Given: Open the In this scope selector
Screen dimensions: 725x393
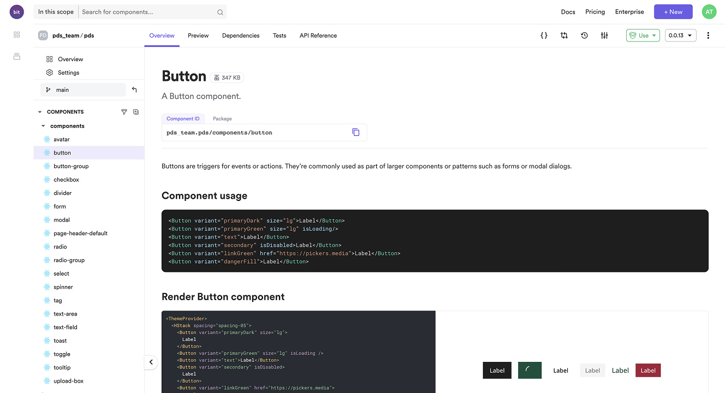Looking at the screenshot, I should pos(56,12).
